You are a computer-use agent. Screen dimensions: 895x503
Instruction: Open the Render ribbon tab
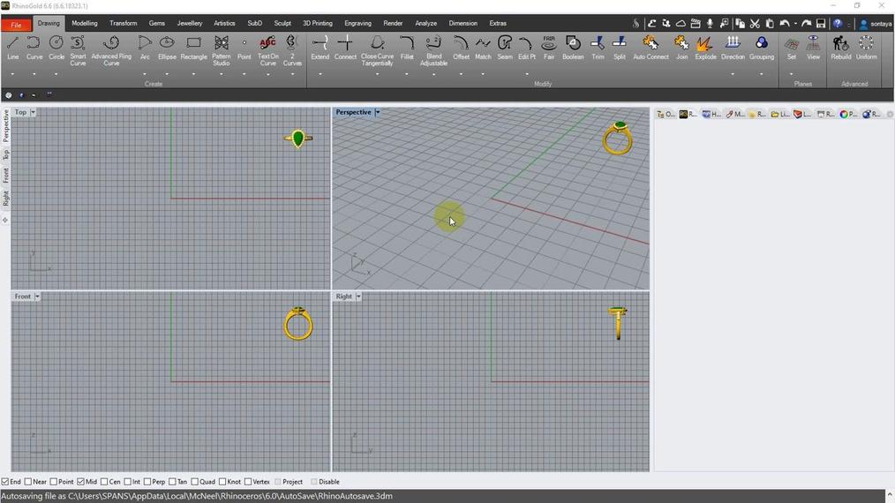pyautogui.click(x=393, y=24)
